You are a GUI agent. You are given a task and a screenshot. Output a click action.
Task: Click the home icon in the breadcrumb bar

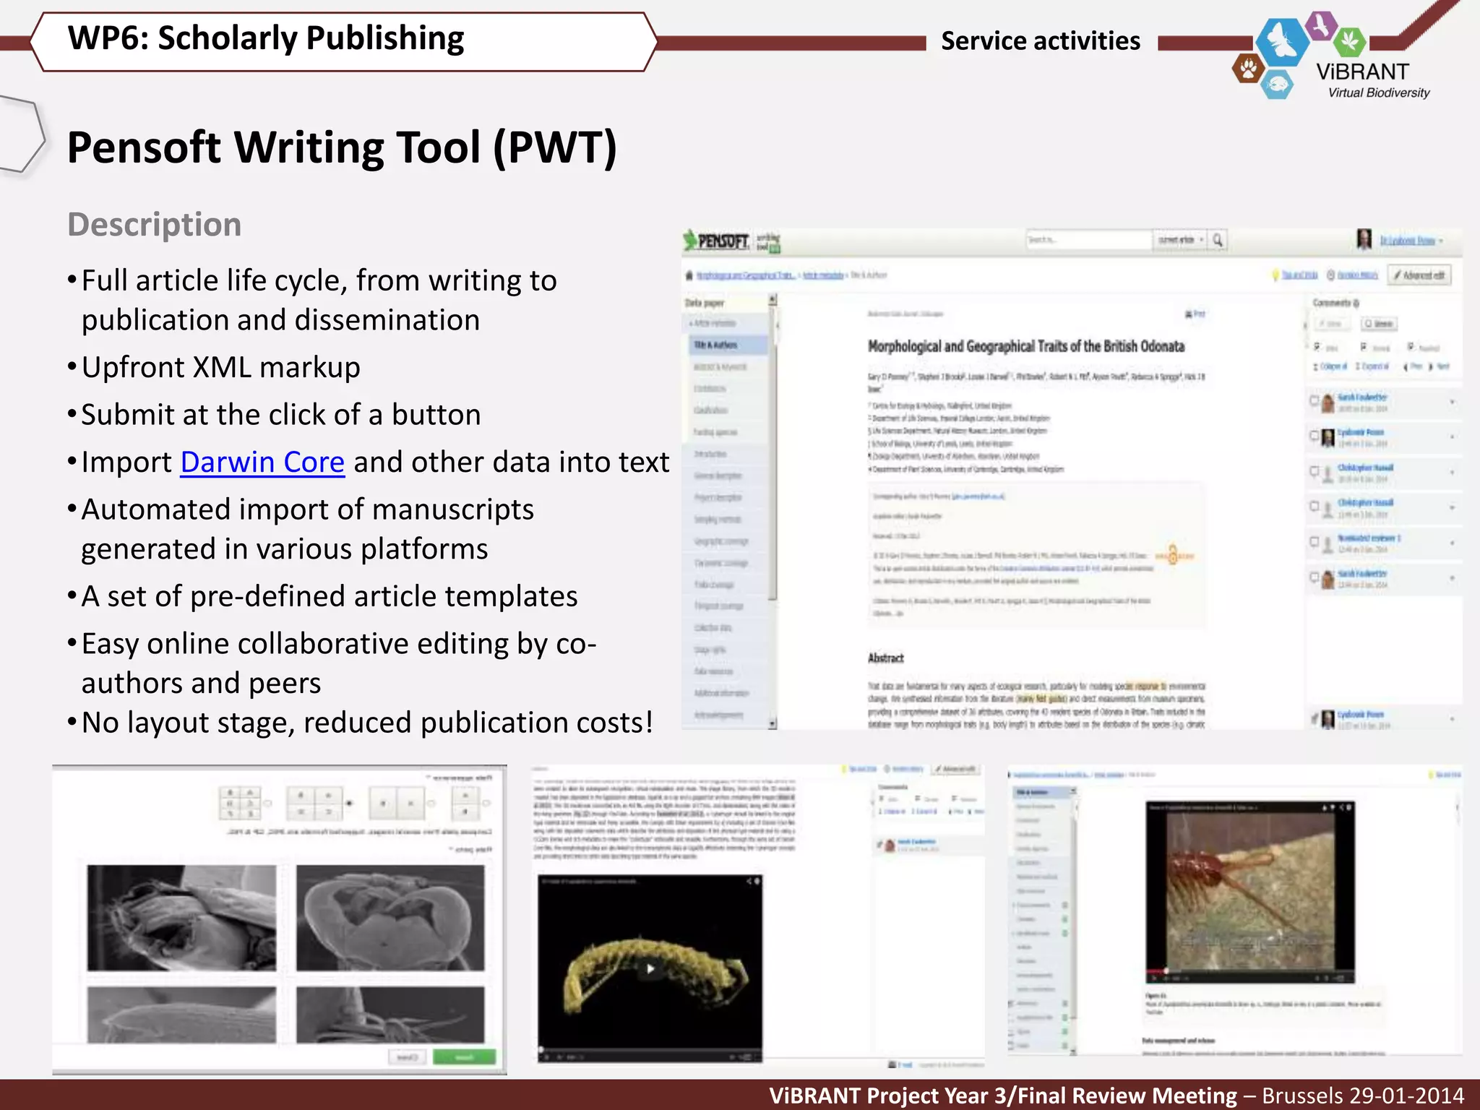[x=689, y=275]
